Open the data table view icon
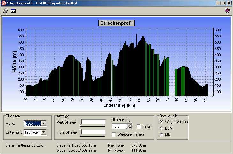 pyautogui.click(x=13, y=11)
